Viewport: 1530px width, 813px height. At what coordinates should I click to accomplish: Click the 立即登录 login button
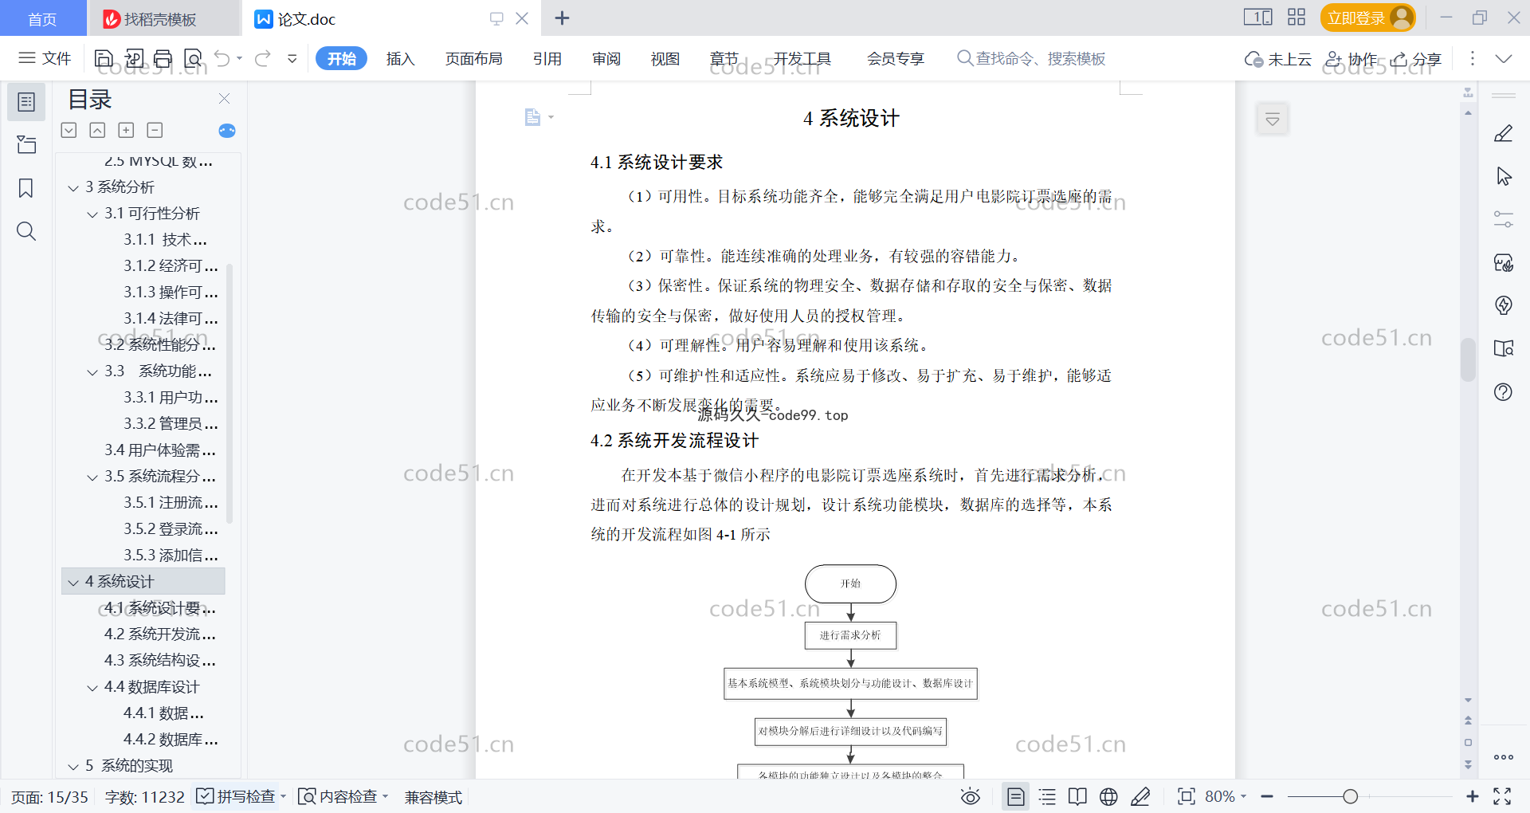click(x=1367, y=18)
